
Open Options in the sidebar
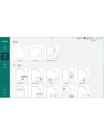[x=5, y=95]
